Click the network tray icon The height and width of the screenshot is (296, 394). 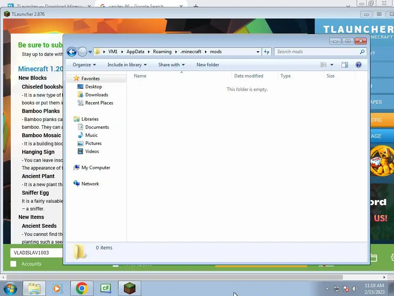(x=336, y=289)
